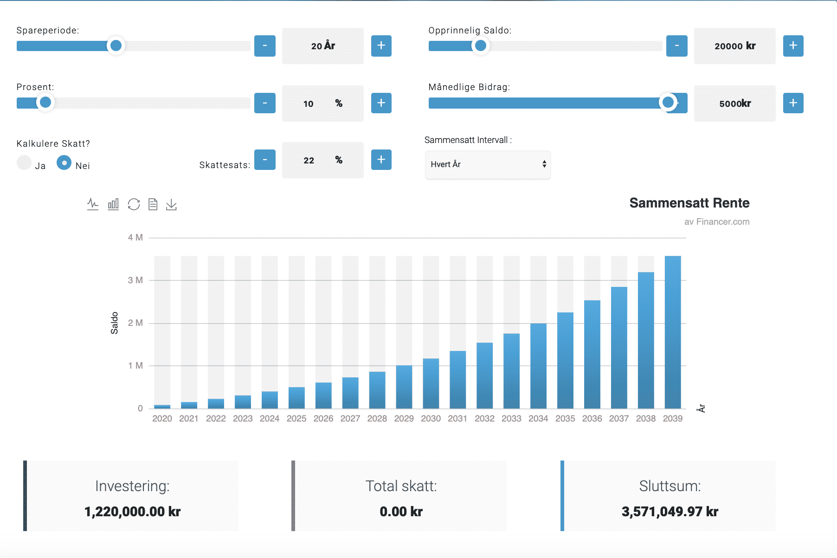Viewport: 837px width, 558px height.
Task: Switch chart to bar view icon
Action: click(x=113, y=204)
